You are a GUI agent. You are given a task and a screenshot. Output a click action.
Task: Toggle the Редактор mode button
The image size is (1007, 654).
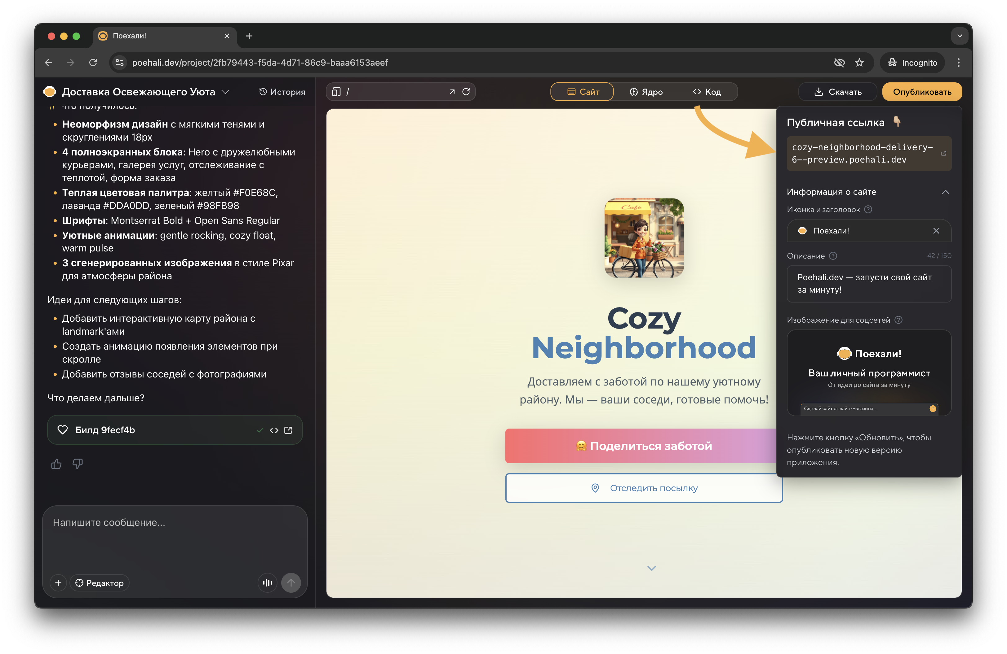[x=100, y=582]
